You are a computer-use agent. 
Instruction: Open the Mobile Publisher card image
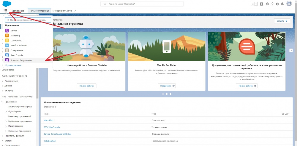(x=167, y=46)
